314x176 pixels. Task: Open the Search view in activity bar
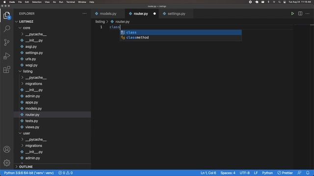pyautogui.click(x=7, y=28)
